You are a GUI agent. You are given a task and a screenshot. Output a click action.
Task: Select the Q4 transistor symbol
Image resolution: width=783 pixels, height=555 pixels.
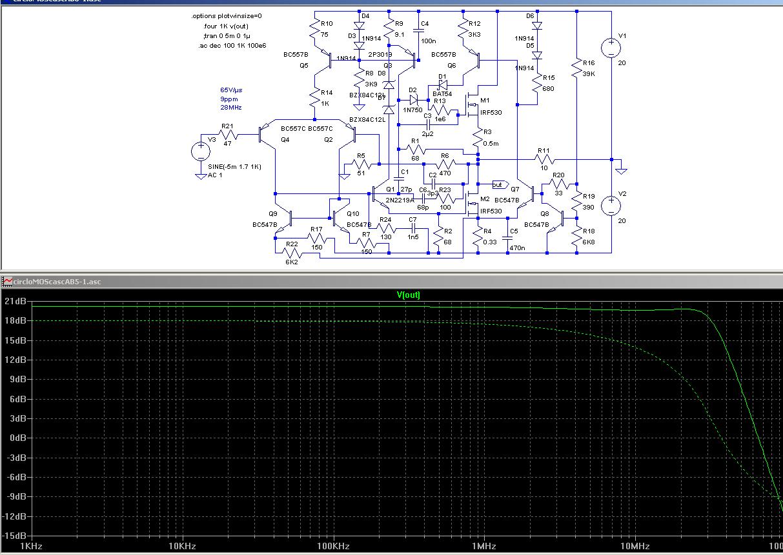[x=263, y=133]
